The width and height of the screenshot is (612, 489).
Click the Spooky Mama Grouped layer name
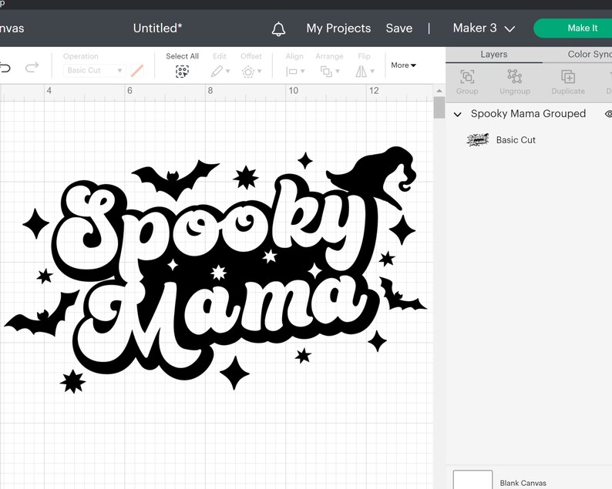pyautogui.click(x=528, y=113)
